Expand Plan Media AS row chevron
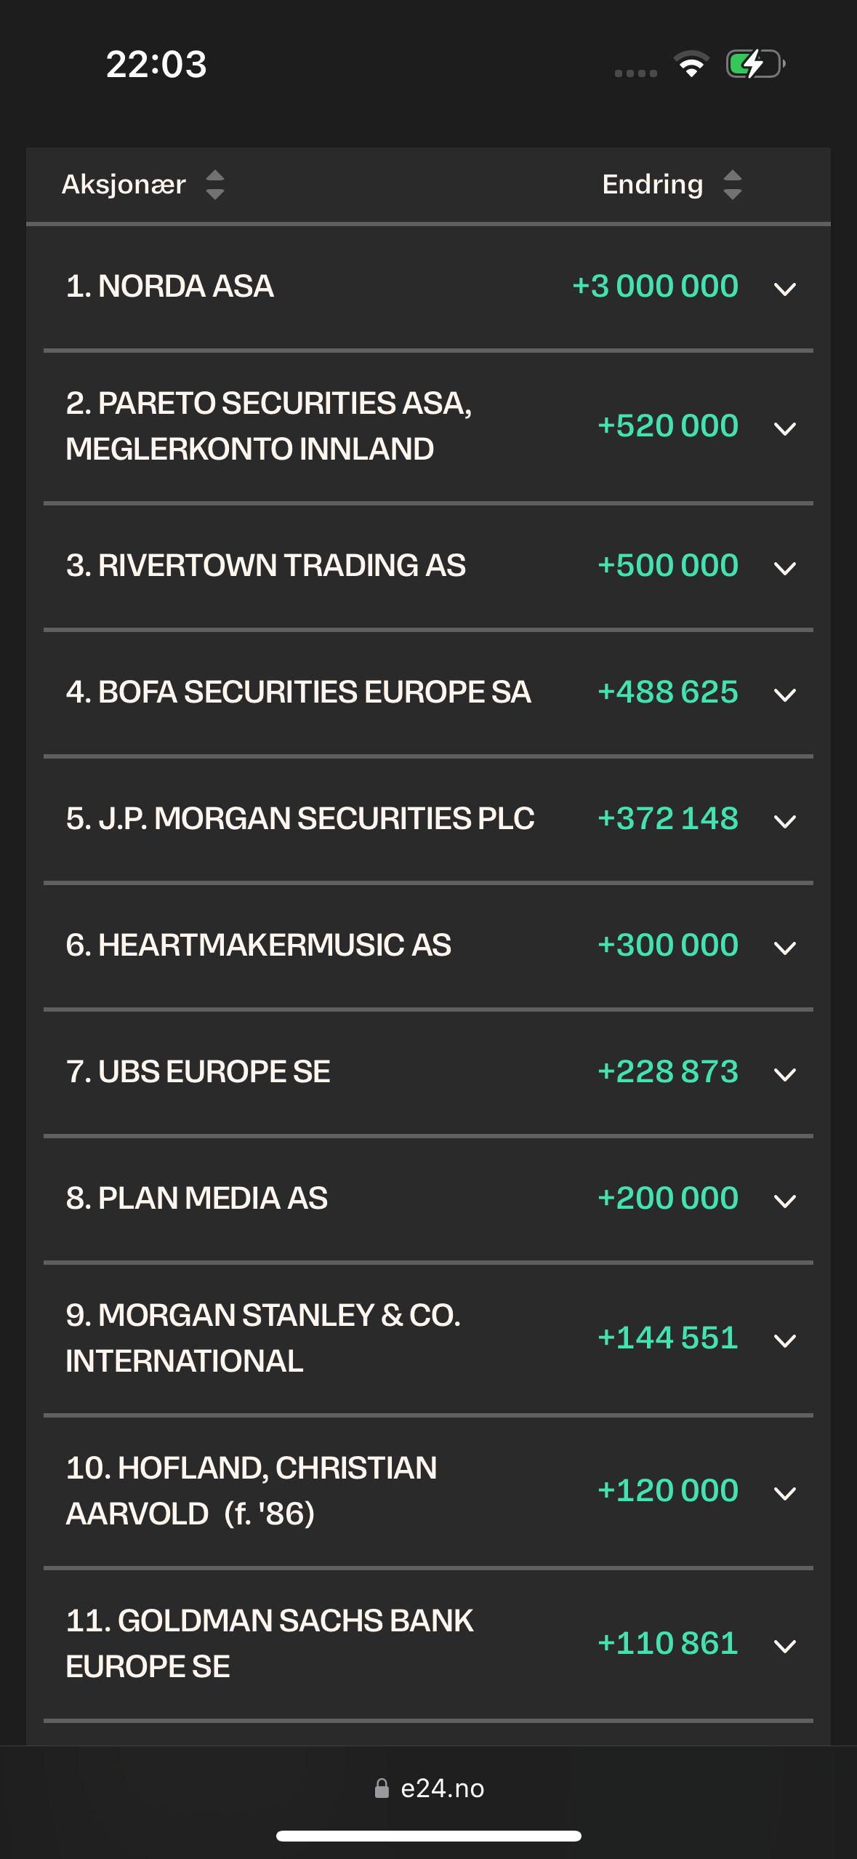Screen dimensions: 857x1859 coord(785,1201)
